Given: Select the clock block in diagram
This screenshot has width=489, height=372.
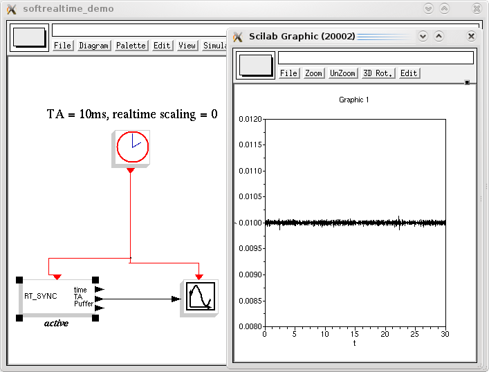Looking at the screenshot, I should point(132,147).
